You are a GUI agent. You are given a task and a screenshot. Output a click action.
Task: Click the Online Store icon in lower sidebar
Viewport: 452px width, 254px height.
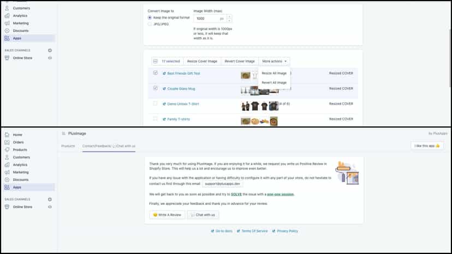[x=7, y=207]
